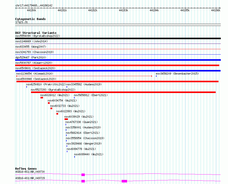Open nsv6500948 (Sedlazeck2020) label
The width and height of the screenshot is (228, 184).
36,79
